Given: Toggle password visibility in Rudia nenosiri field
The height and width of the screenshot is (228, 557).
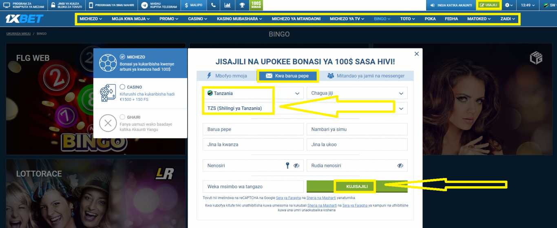Looking at the screenshot, I should (400, 165).
